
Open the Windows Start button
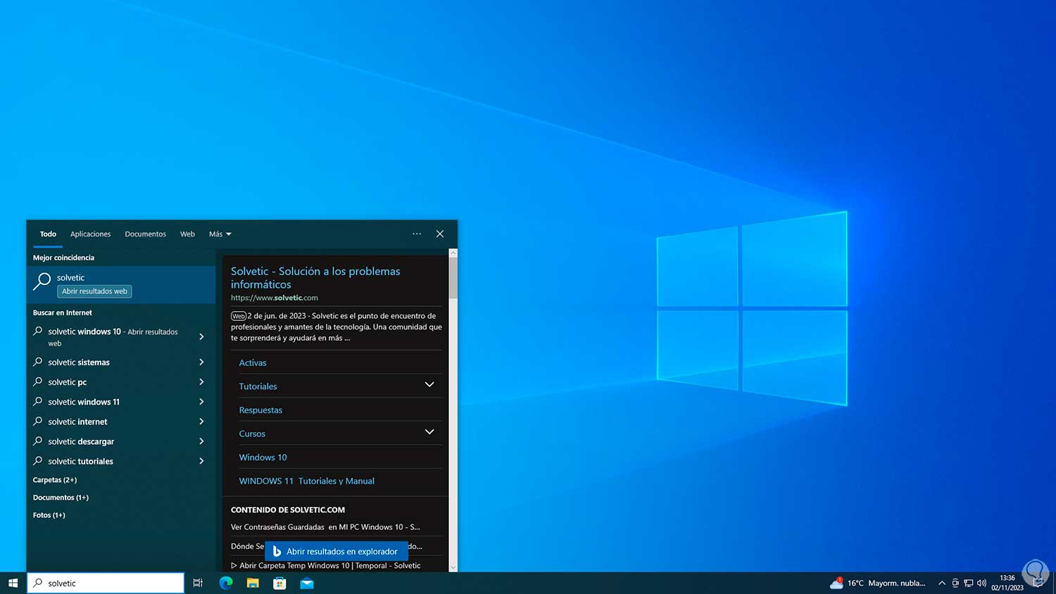click(13, 583)
